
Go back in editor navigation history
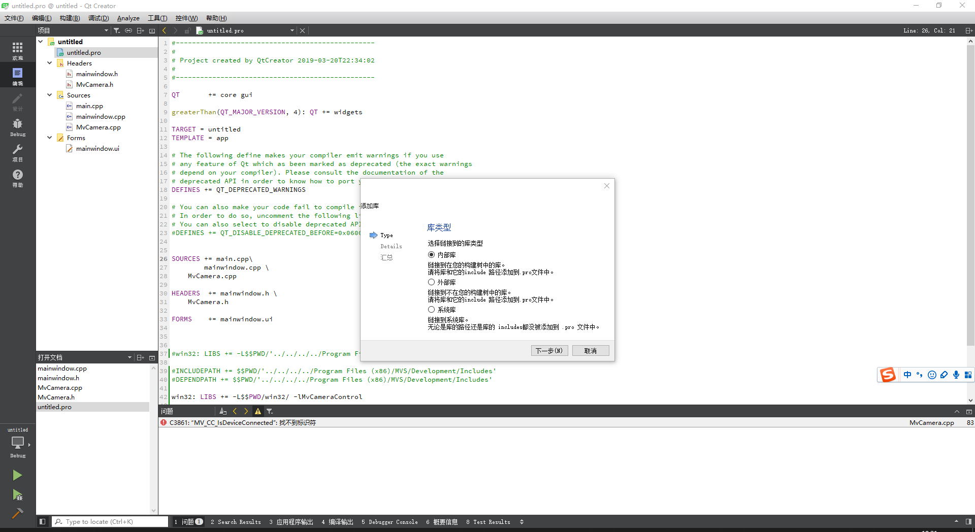pyautogui.click(x=165, y=30)
